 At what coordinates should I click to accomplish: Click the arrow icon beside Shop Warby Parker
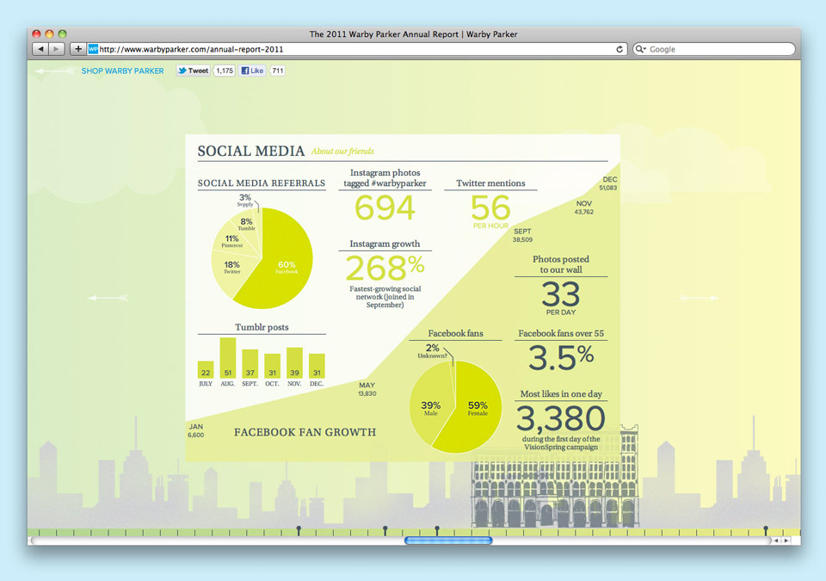pyautogui.click(x=55, y=71)
